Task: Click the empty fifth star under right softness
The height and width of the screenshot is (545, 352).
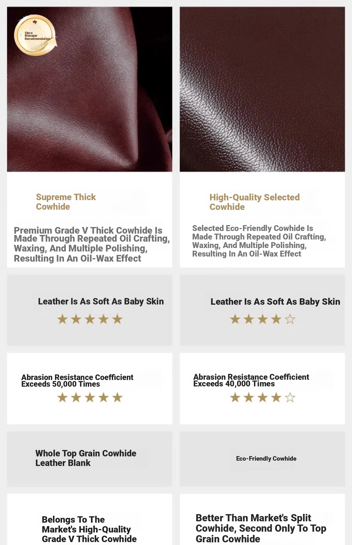Action: 290,319
